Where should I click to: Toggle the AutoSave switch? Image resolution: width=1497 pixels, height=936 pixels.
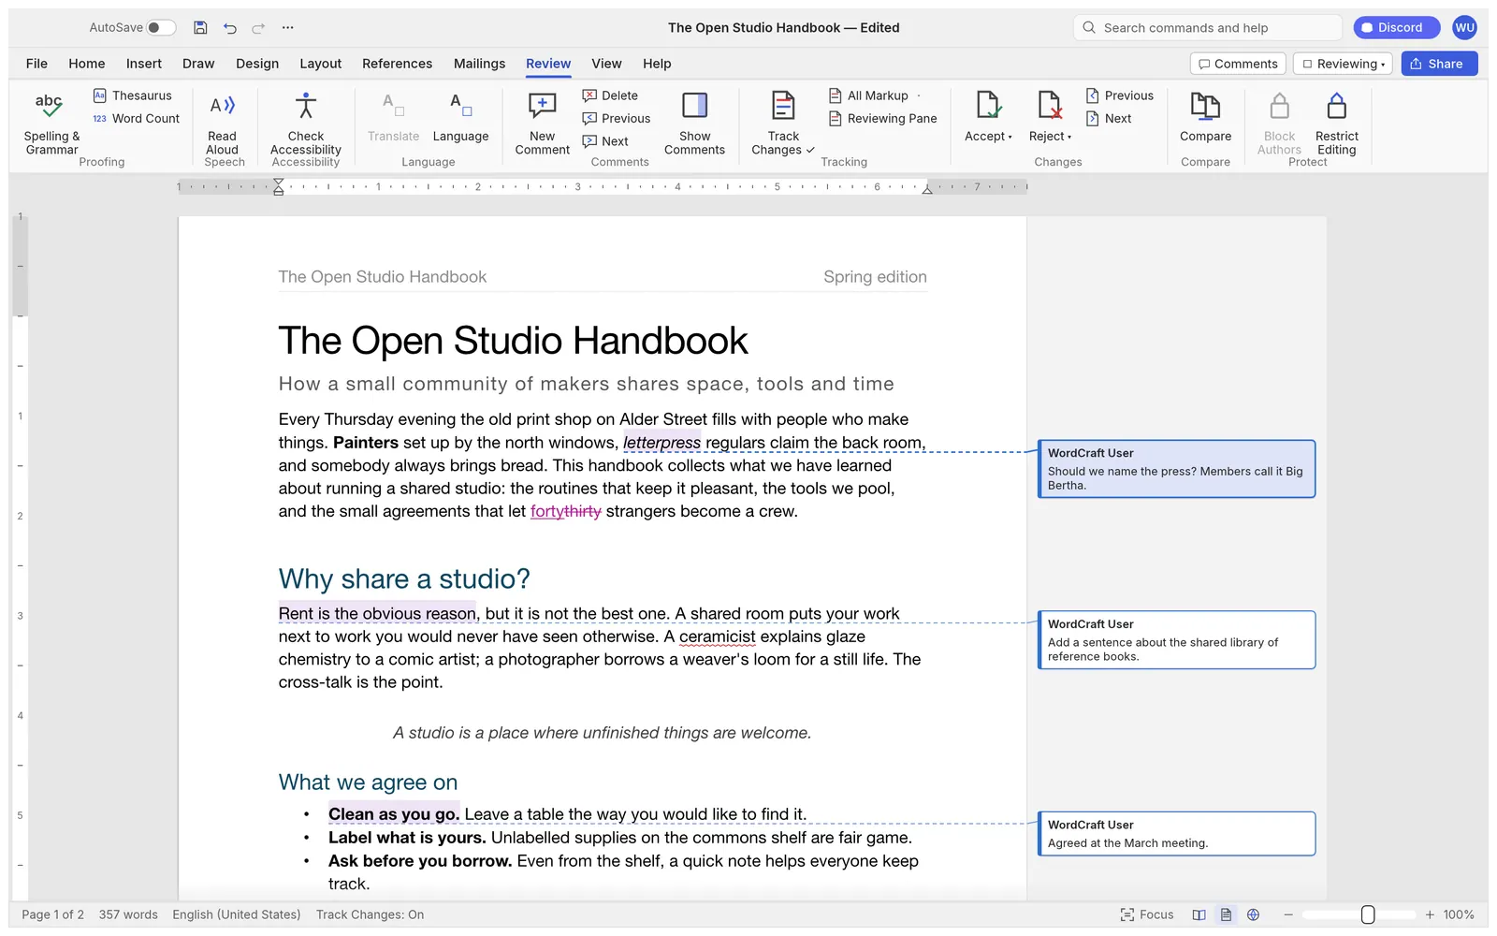(x=161, y=28)
